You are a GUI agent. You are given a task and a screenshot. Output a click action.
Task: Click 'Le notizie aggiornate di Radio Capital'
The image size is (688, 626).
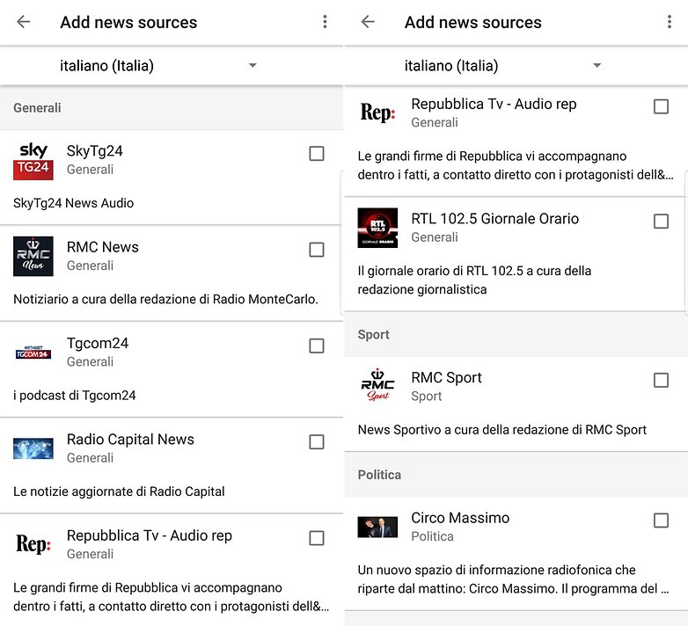(x=119, y=491)
